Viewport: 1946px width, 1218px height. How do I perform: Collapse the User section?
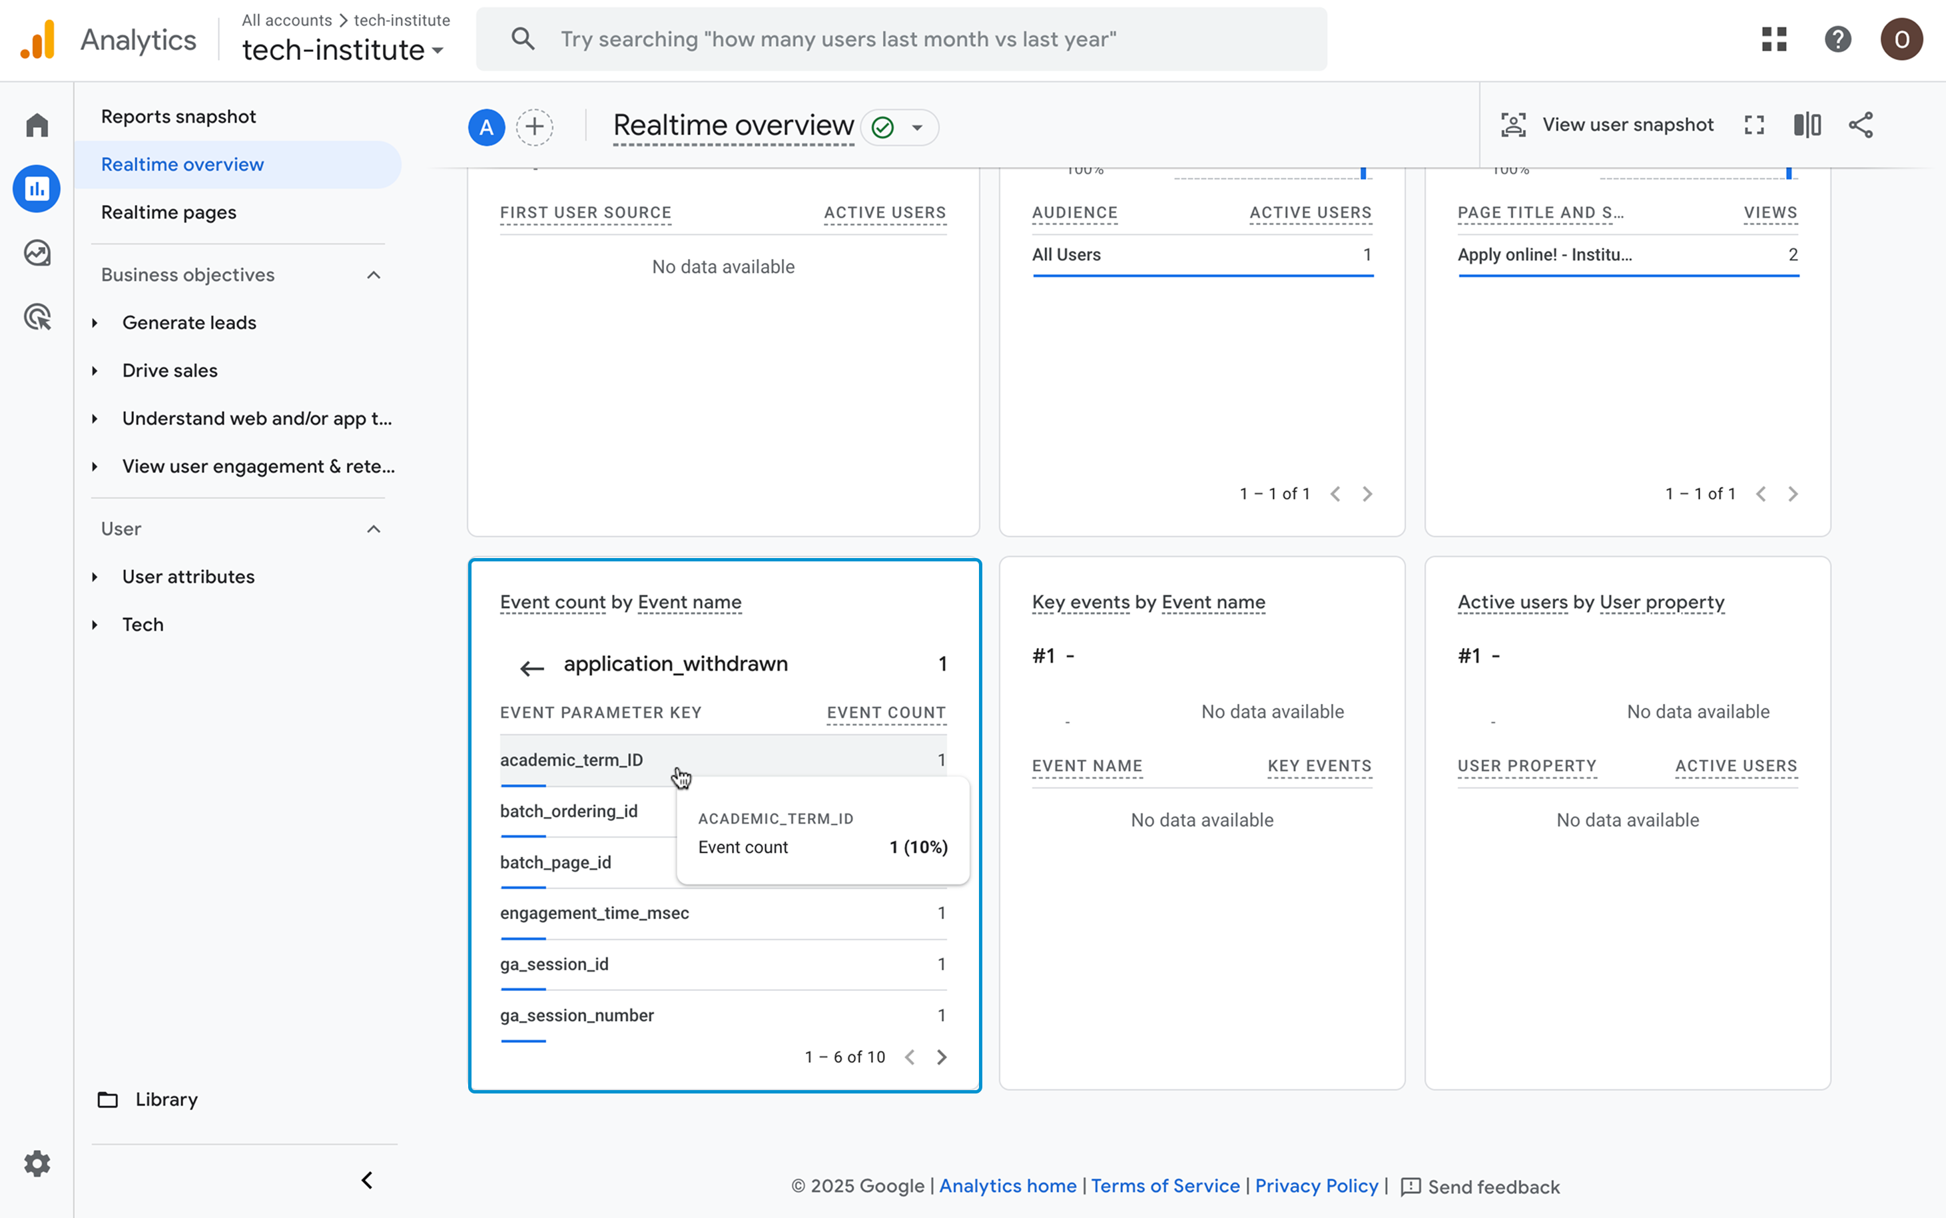[x=373, y=529]
